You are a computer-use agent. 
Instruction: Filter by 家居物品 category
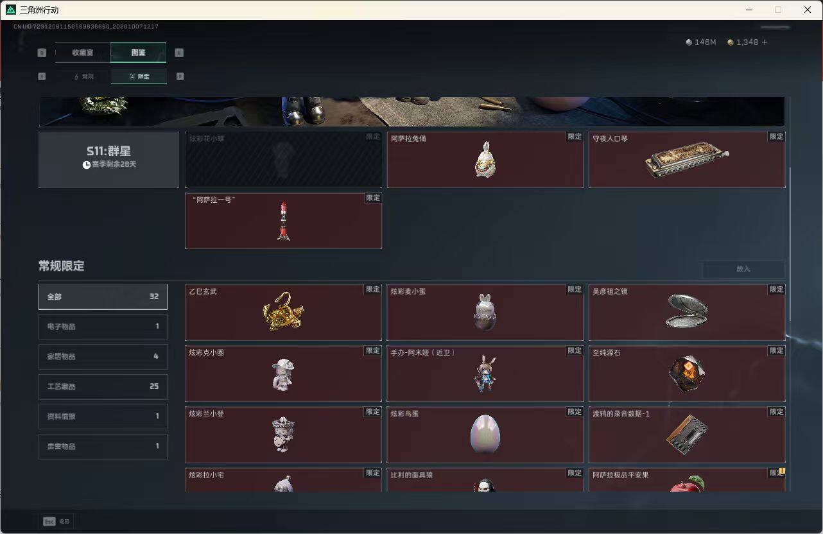(x=103, y=356)
